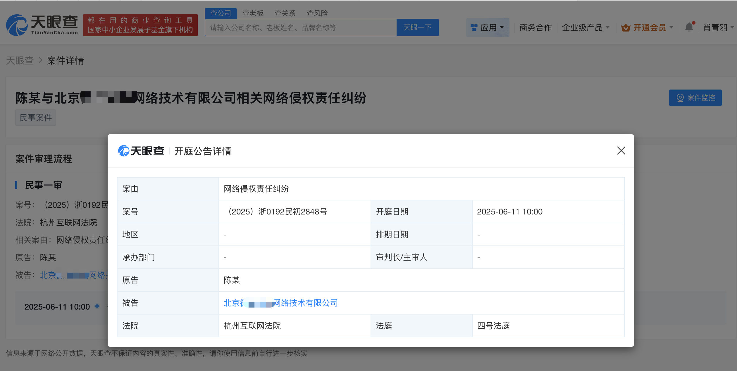The height and width of the screenshot is (371, 737).
Task: Close the 开庭公告详情 dialog
Action: (621, 151)
